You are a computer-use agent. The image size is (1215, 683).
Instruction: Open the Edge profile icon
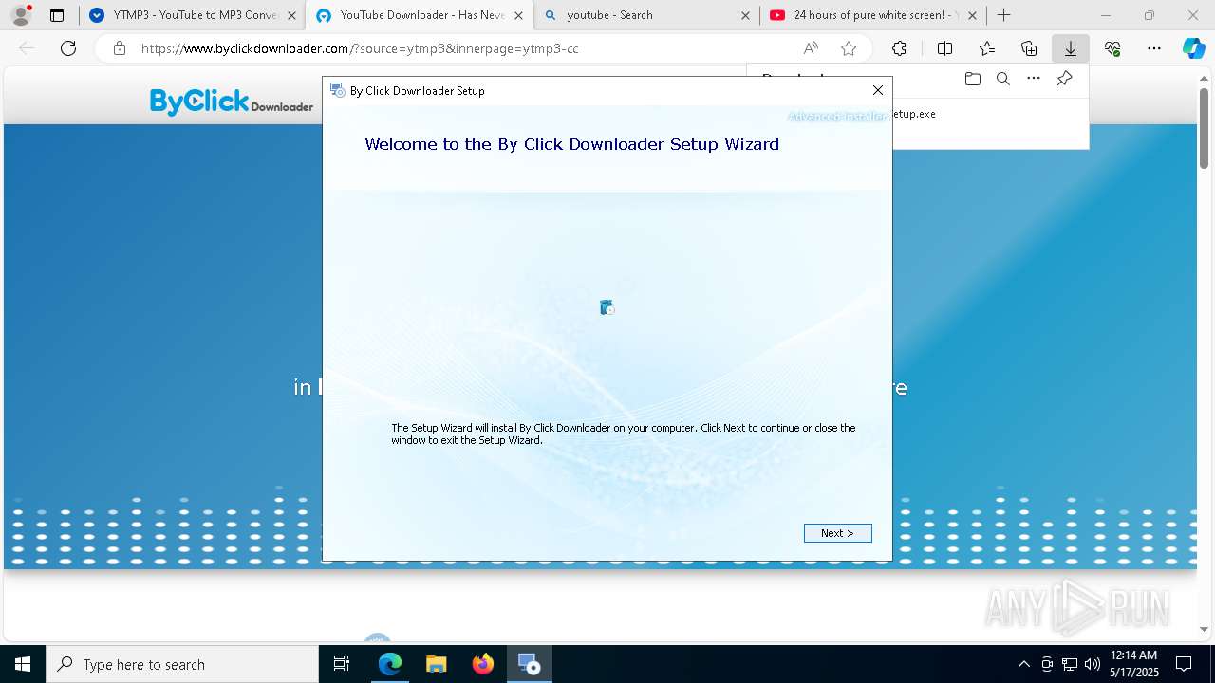[21, 15]
